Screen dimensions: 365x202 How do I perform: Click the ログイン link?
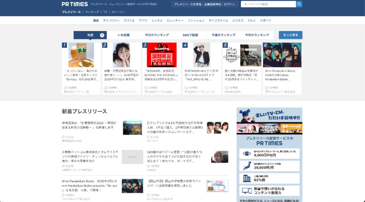(230, 4)
